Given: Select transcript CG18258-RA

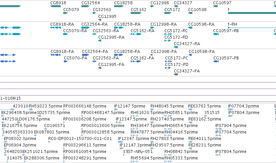Looking at the screenshot, I should (x=127, y=24).
